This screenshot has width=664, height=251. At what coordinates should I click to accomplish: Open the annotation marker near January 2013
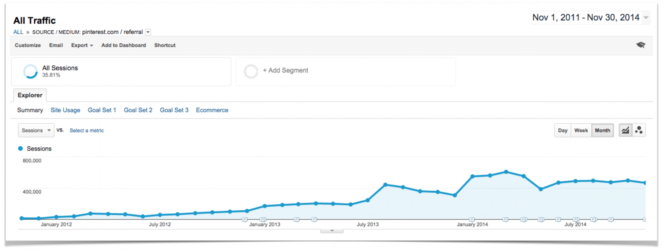[262, 220]
